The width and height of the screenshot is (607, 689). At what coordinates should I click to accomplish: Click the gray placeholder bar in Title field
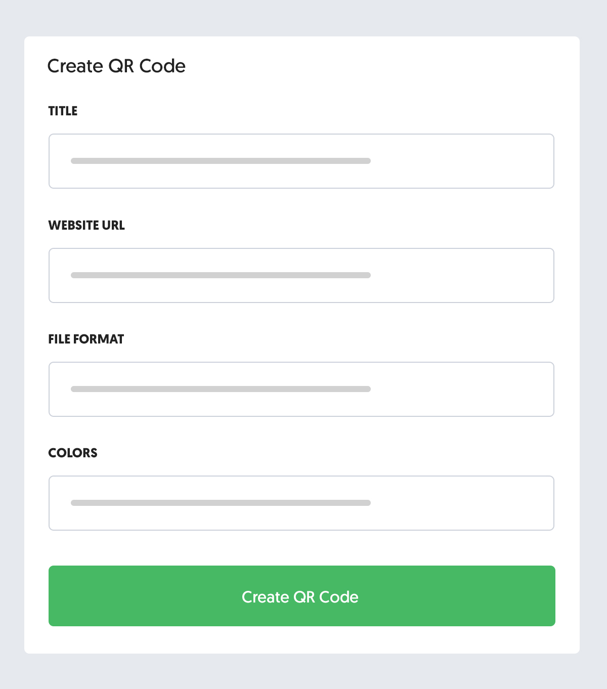221,161
